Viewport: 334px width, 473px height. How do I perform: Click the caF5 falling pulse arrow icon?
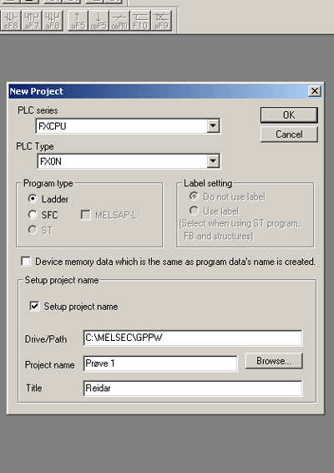tap(99, 21)
